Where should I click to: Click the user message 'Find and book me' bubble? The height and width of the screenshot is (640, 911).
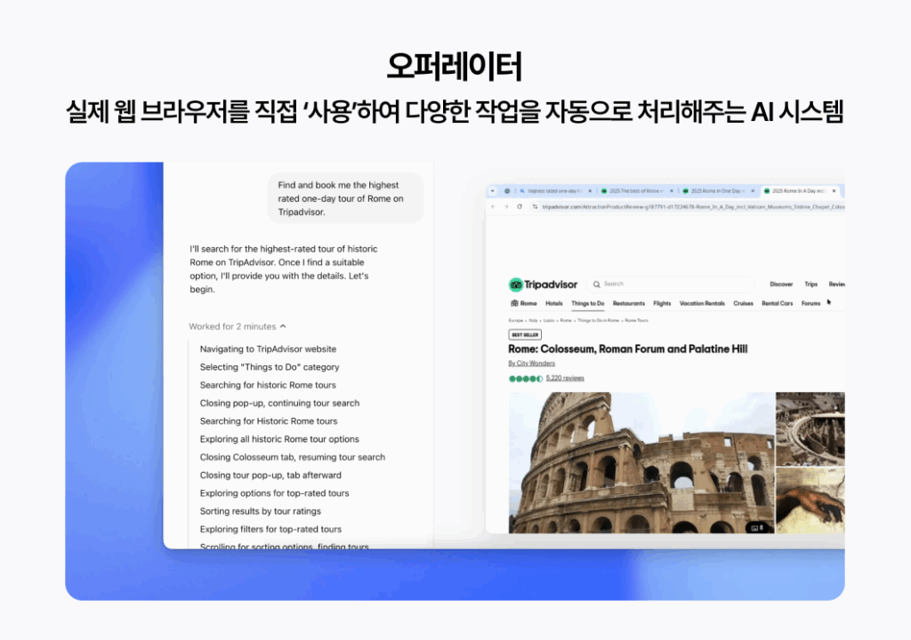click(x=345, y=198)
